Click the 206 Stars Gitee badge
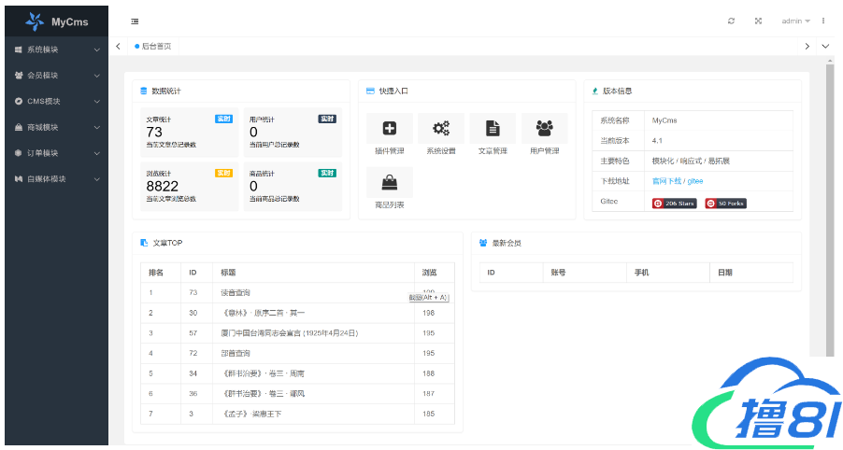Viewport: 843px width, 450px height. [x=674, y=203]
